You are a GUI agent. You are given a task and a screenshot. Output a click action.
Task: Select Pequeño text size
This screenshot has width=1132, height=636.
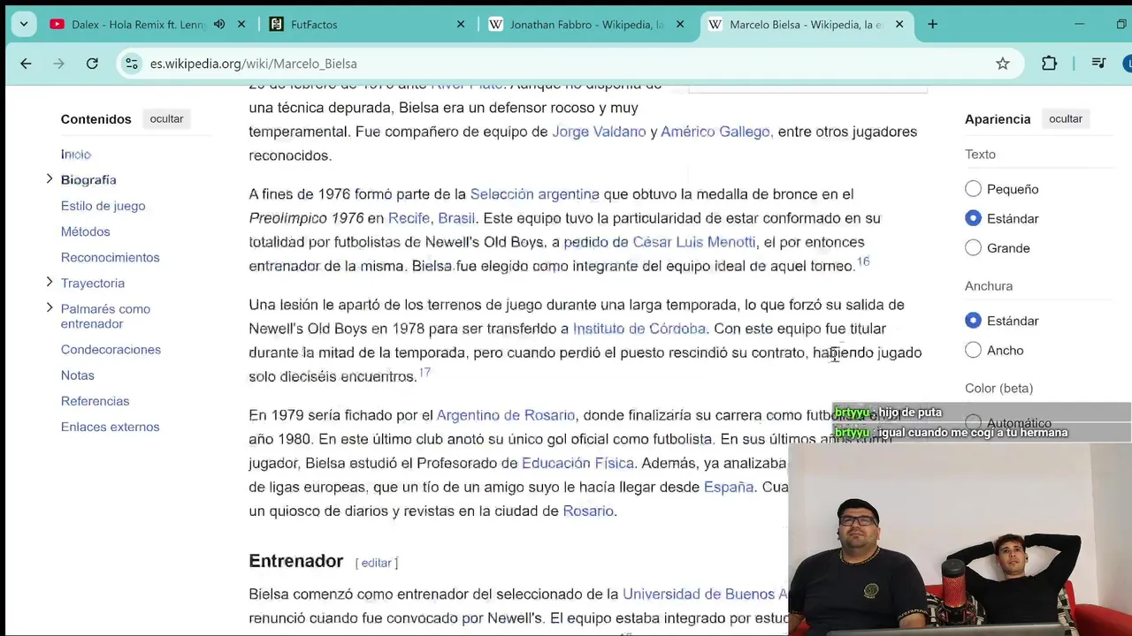[973, 189]
